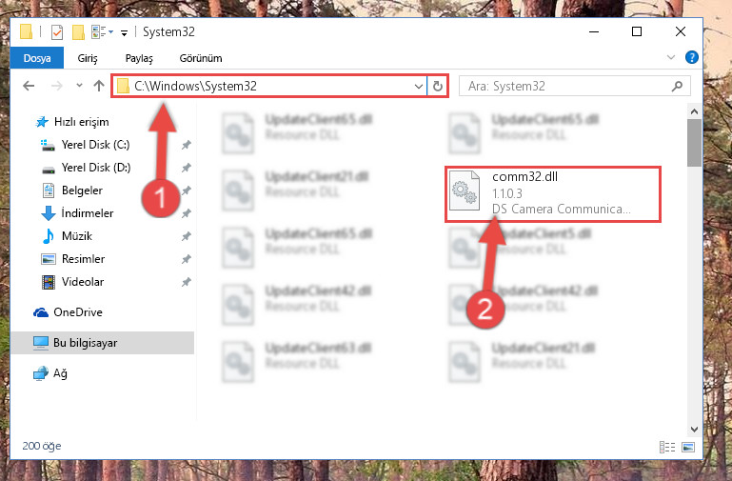
Task: Unpin Belgeler from quick access
Action: click(187, 190)
